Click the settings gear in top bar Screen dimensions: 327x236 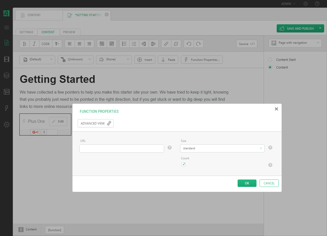[306, 4]
